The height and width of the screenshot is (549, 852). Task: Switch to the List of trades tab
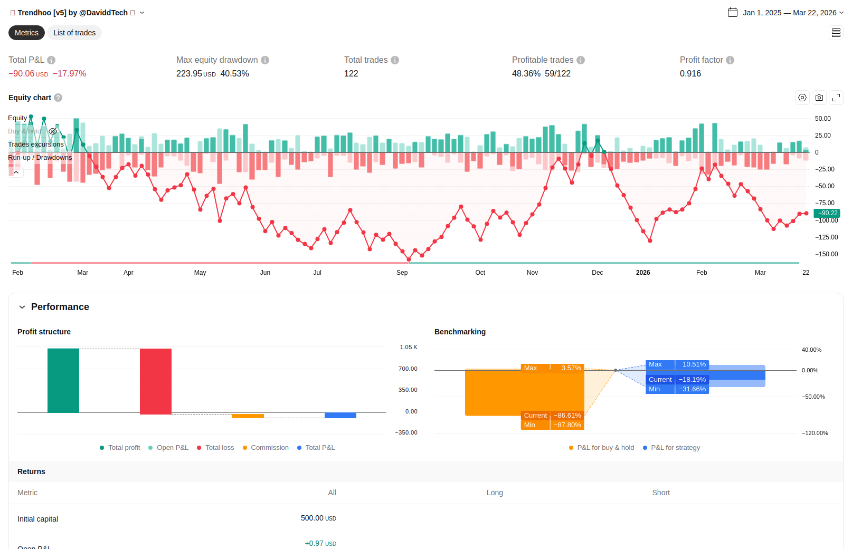tap(74, 33)
